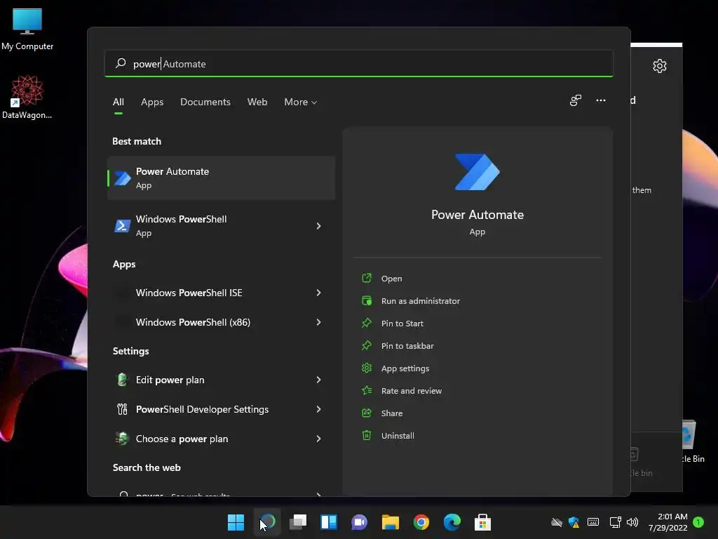Screen dimensions: 718x539
Task: Select 'Edit power plan' settings result
Action: pyautogui.click(x=221, y=380)
